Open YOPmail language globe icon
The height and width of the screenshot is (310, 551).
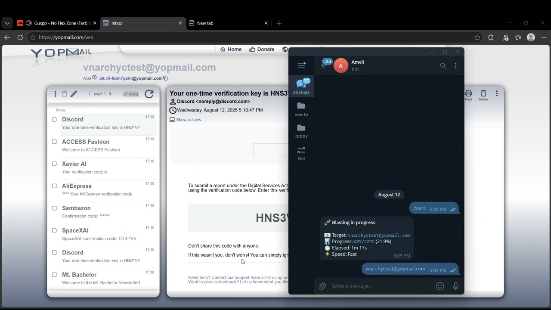[x=285, y=50]
